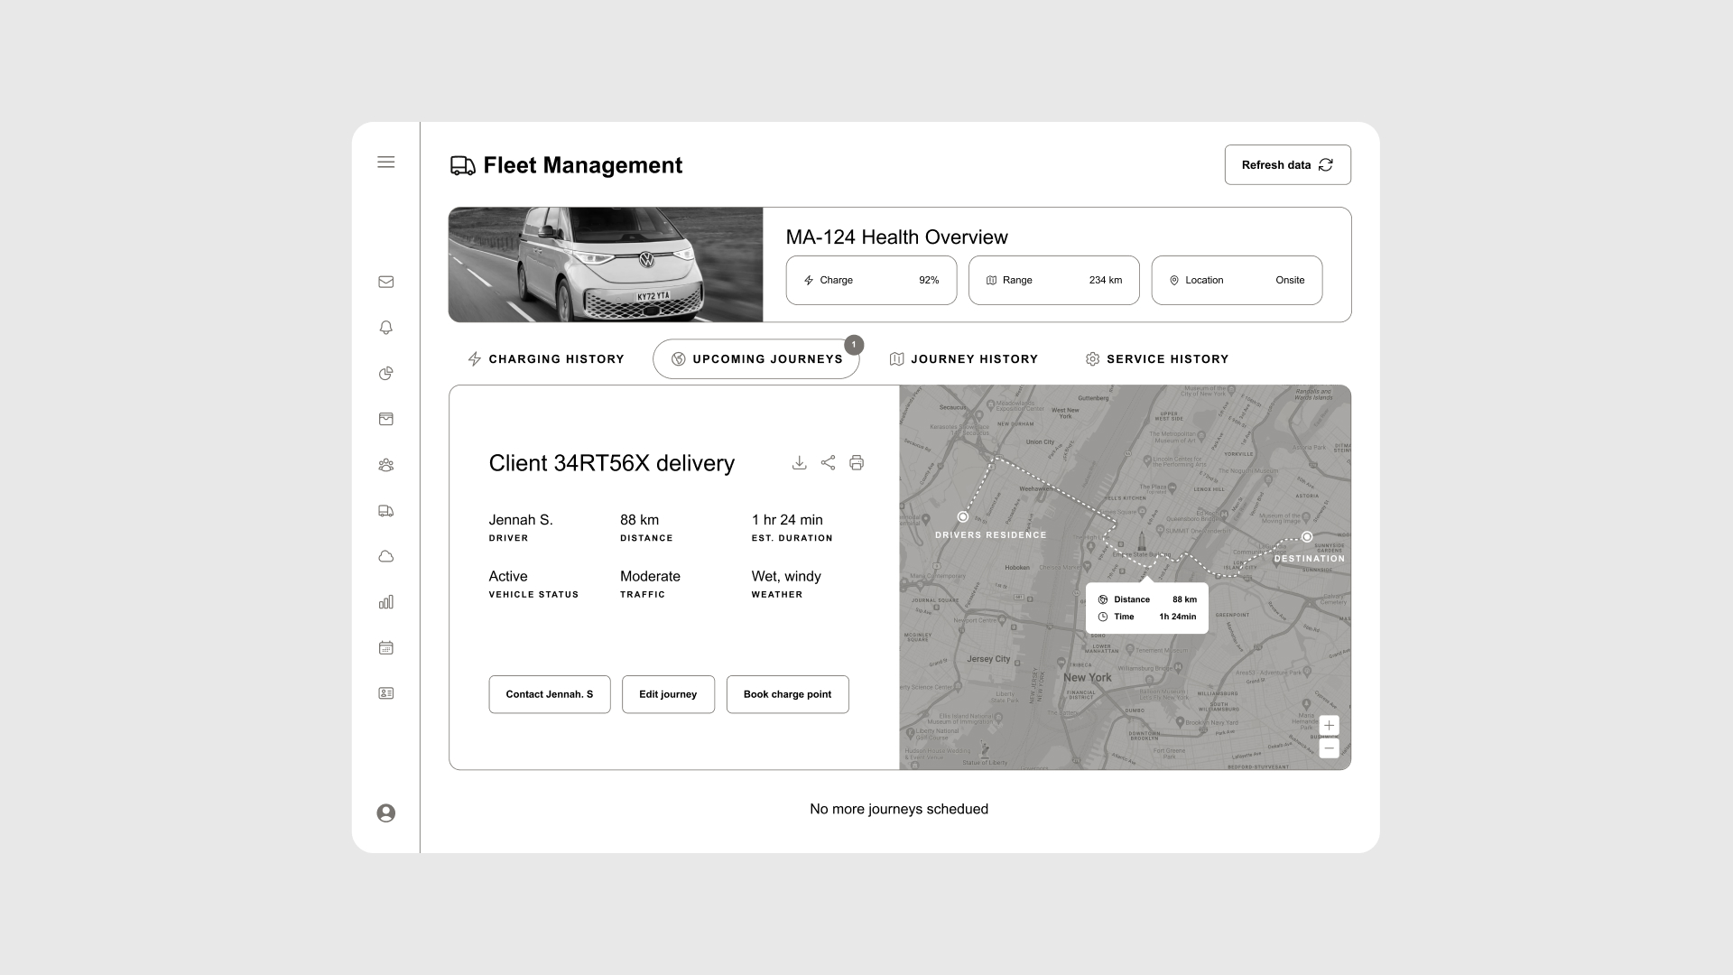Open the calendar icon in sidebar
Viewport: 1733px width, 975px height.
click(x=386, y=647)
